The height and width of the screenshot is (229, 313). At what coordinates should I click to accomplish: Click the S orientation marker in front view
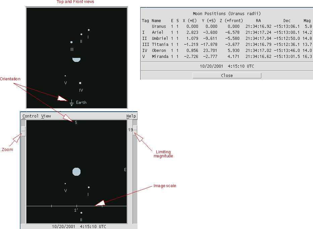pyautogui.click(x=76, y=123)
